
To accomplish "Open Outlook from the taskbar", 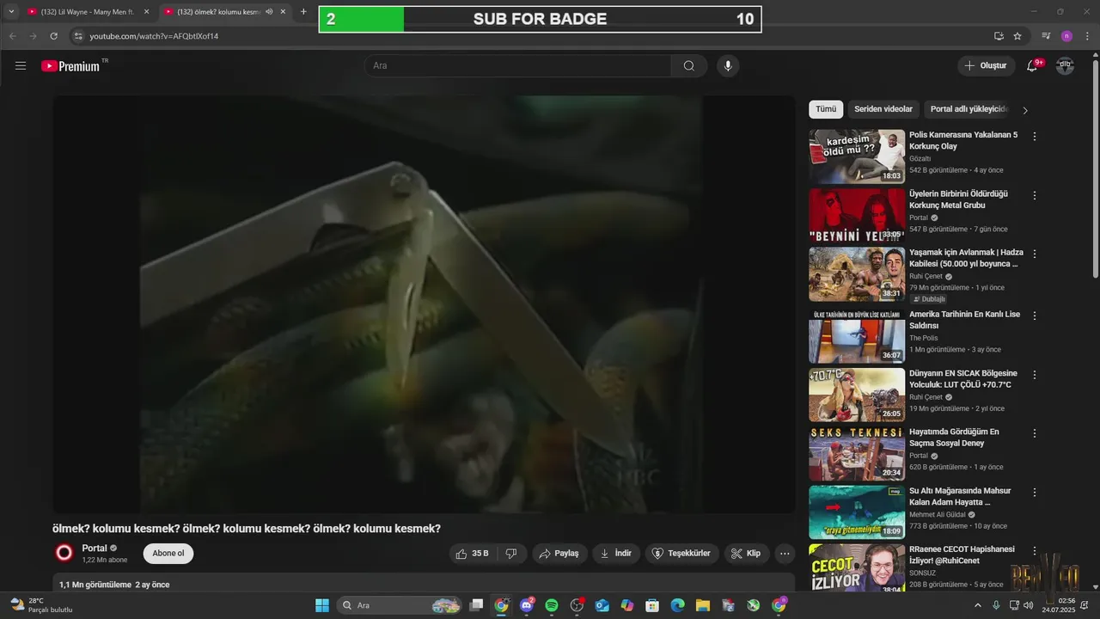I will (x=602, y=605).
